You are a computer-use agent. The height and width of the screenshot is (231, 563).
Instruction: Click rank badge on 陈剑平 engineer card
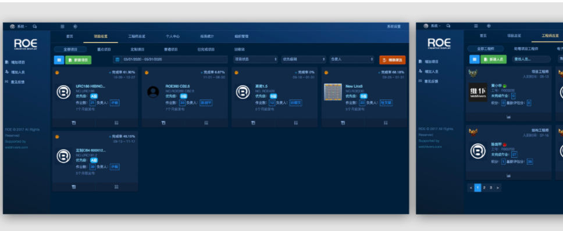click(473, 132)
